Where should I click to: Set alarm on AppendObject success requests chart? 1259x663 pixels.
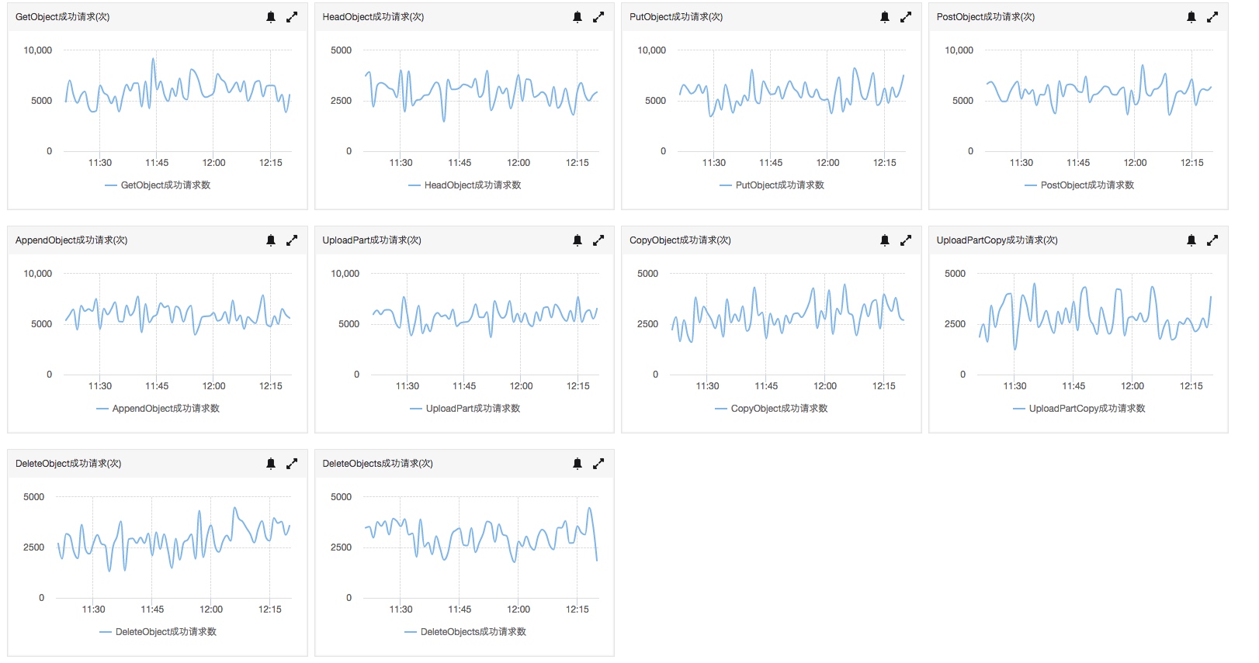click(x=271, y=240)
